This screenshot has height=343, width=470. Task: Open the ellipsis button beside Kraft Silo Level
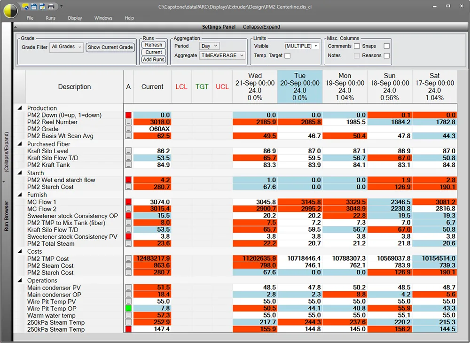pos(128,151)
